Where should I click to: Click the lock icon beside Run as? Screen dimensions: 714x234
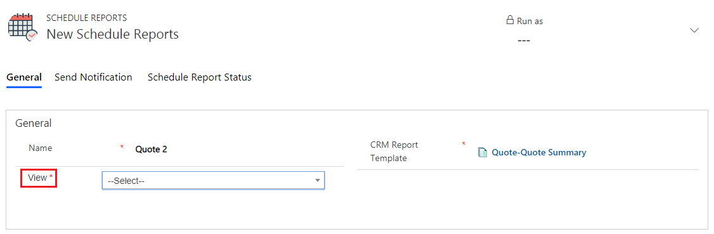[510, 20]
